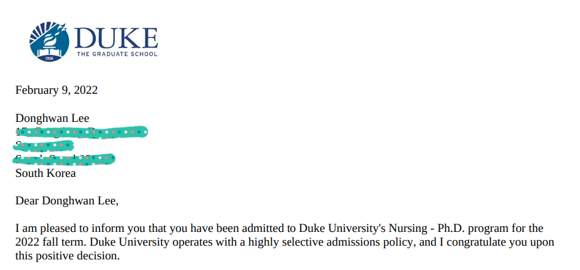Viewport: 580px width, 270px height.
Task: Click the words "this positive decision"
Action: (67, 256)
